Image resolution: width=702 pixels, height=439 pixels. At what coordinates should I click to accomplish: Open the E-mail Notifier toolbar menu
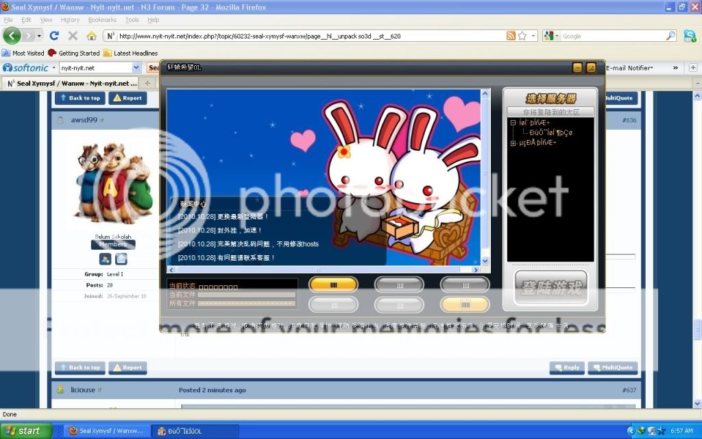tap(629, 68)
